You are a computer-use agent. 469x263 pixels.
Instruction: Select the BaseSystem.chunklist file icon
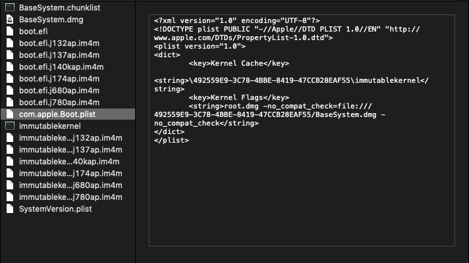pos(10,7)
